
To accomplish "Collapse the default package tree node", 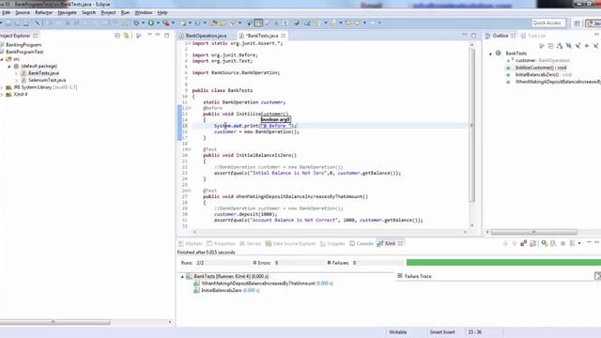I will click(x=9, y=66).
